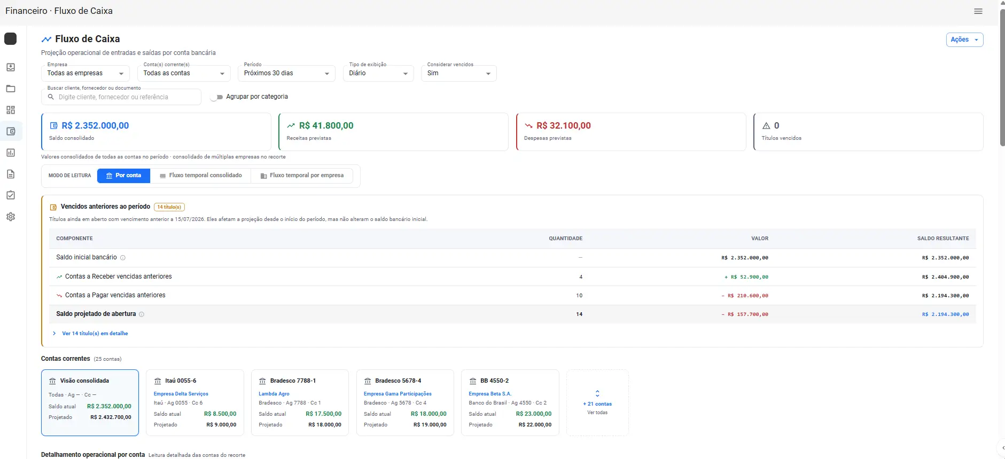This screenshot has height=459, width=1005.
Task: Click the + R$ 52.900,00 value
Action: pyautogui.click(x=746, y=277)
